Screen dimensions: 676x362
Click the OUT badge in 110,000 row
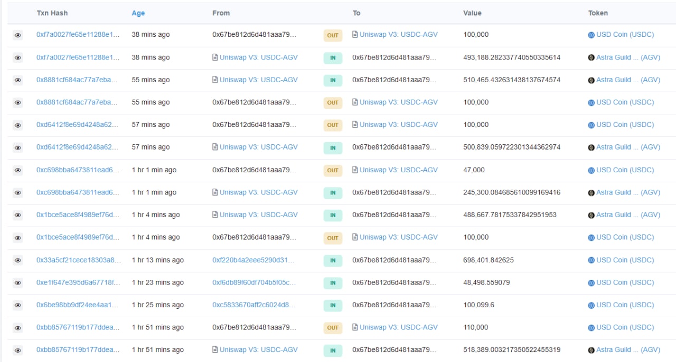333,328
